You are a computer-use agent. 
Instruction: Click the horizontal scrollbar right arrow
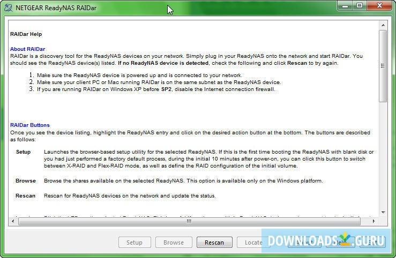click(374, 221)
